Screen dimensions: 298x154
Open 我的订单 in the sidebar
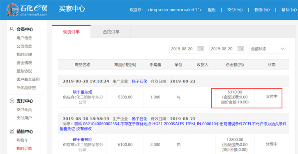point(24,148)
